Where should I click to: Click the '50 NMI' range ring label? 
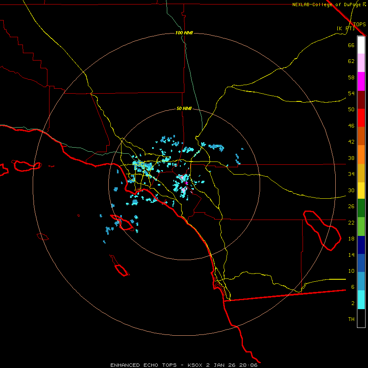point(184,108)
